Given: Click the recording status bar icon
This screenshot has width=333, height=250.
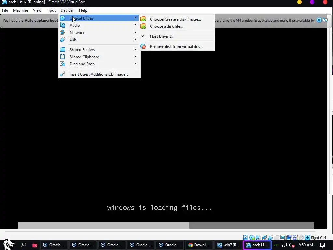Looking at the screenshot, I should tap(289, 237).
